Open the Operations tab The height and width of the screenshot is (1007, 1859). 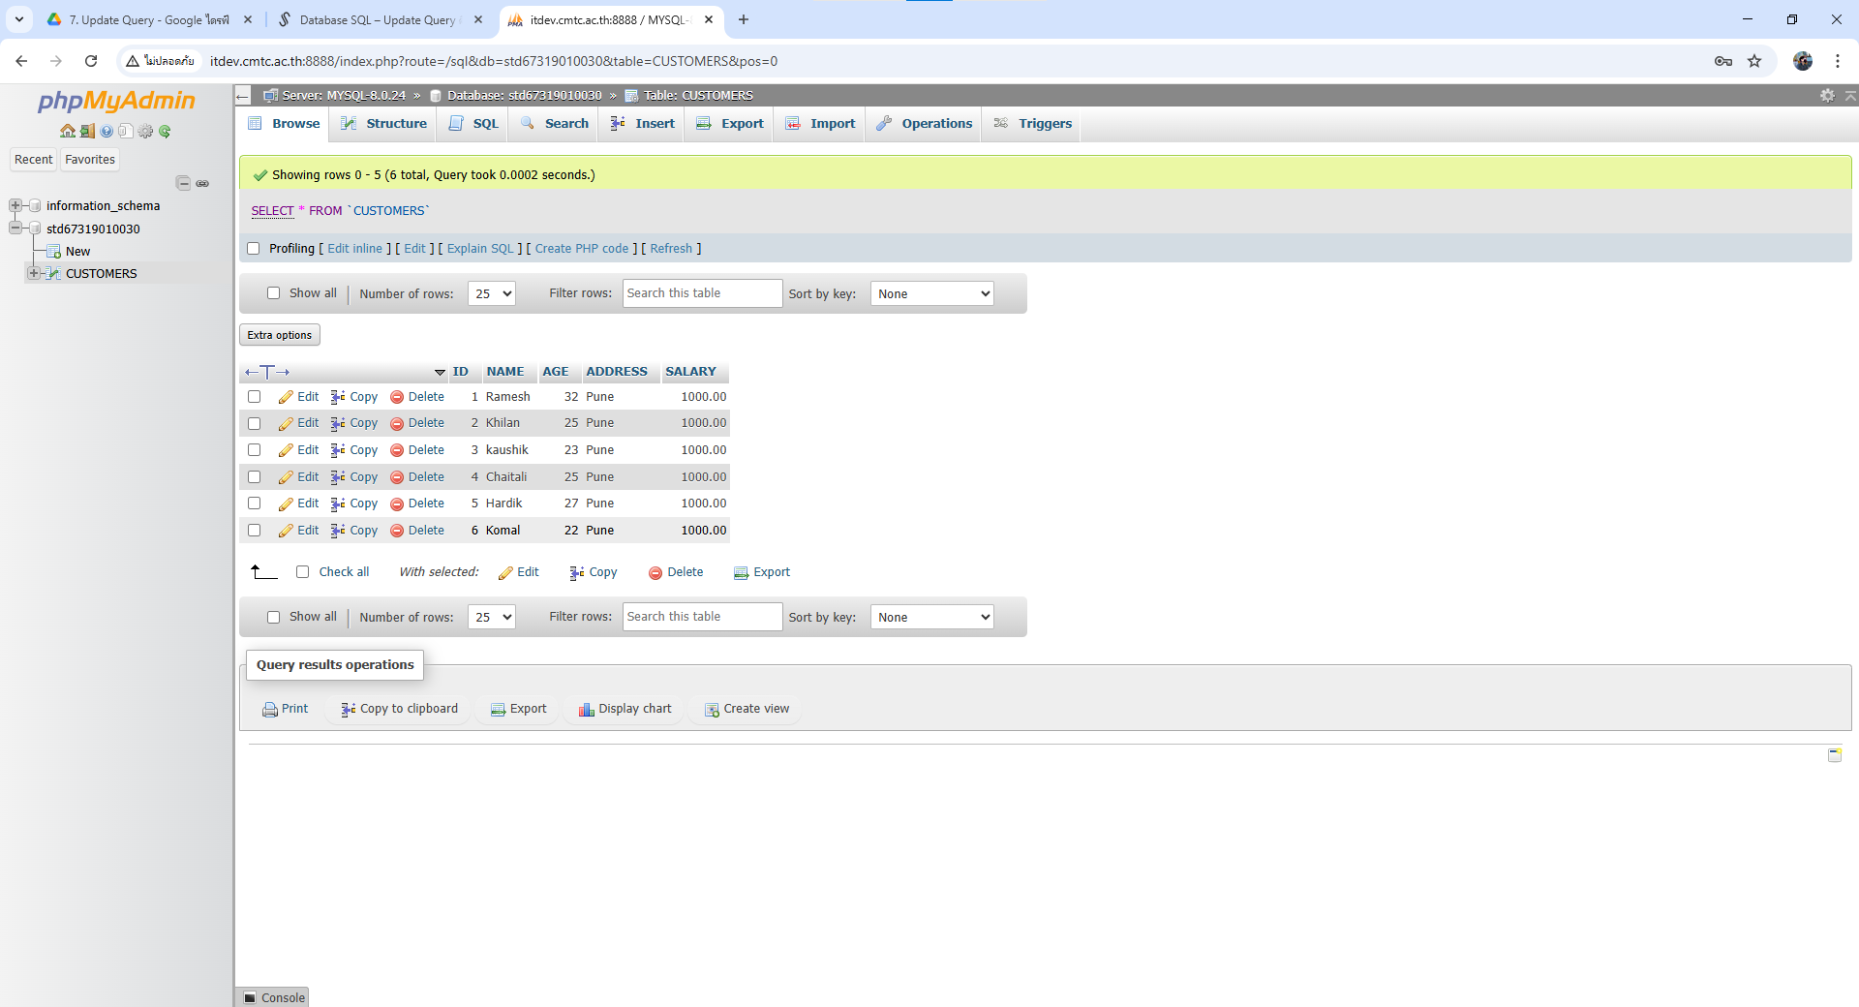[x=925, y=124]
